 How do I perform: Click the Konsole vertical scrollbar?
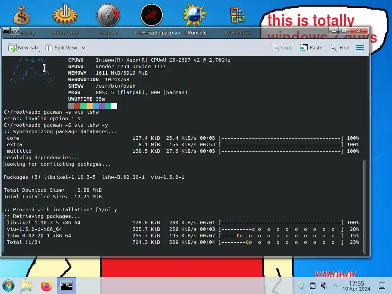tap(365, 206)
